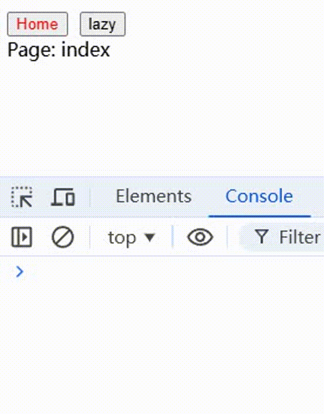Select the inspect element picker icon

22,197
